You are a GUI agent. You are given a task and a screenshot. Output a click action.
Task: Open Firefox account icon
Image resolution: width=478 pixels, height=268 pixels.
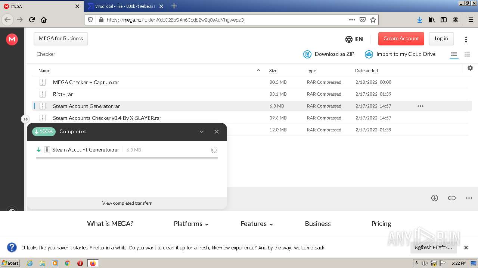tap(456, 20)
